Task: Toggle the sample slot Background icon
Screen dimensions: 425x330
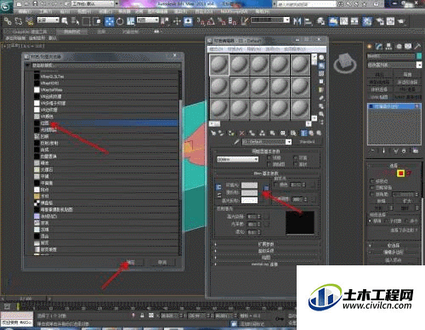Action: 321,74
